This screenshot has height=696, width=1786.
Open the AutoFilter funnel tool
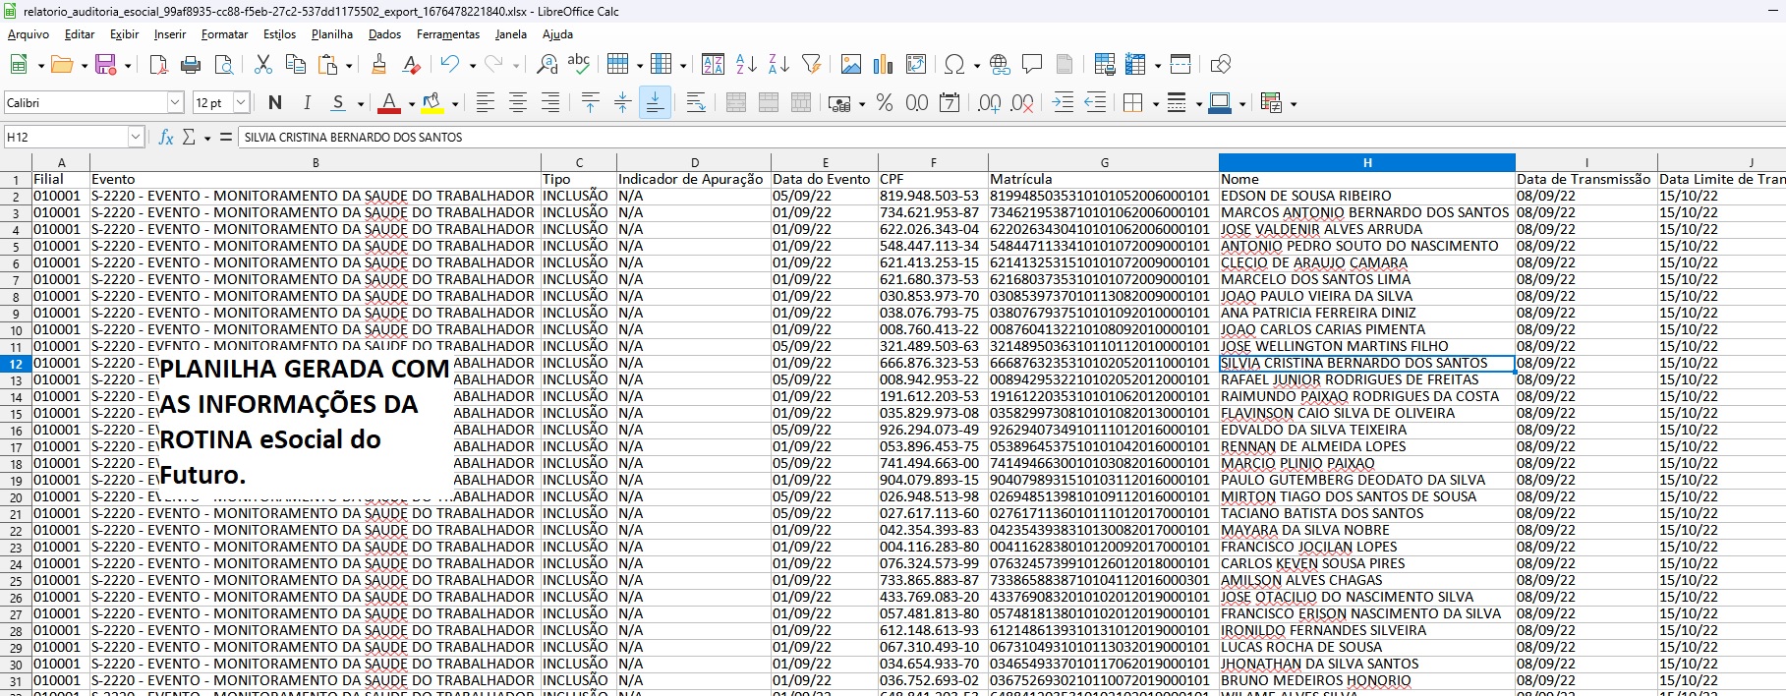(811, 65)
